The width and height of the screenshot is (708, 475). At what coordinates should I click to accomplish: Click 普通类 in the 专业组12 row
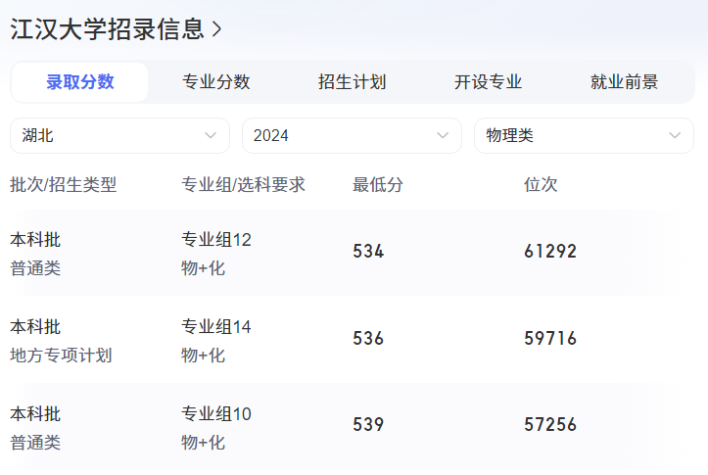click(35, 268)
